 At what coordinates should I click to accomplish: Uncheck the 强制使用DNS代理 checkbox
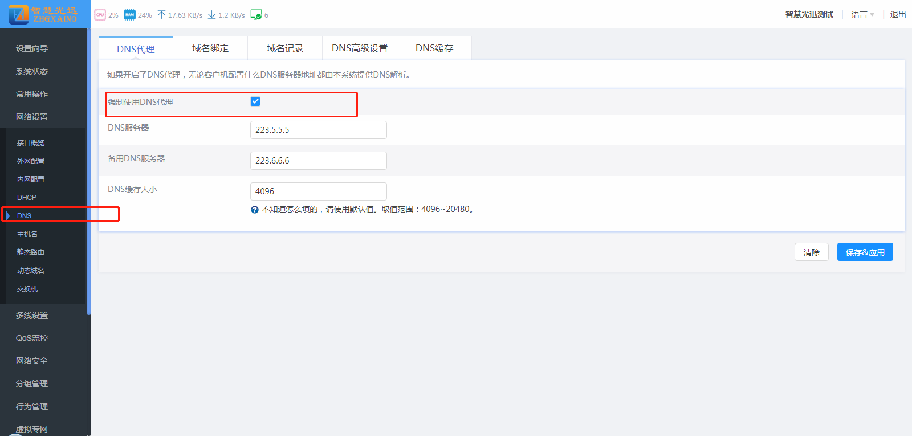click(255, 101)
